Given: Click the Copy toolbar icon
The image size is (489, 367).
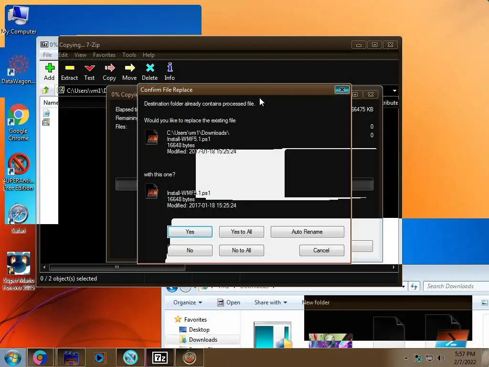Looking at the screenshot, I should (109, 68).
